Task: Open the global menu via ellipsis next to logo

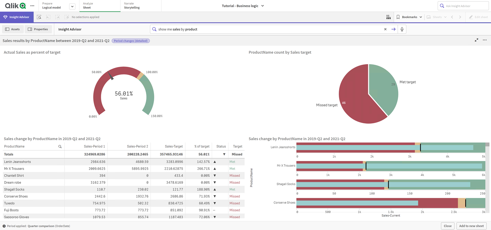Action: tap(32, 6)
